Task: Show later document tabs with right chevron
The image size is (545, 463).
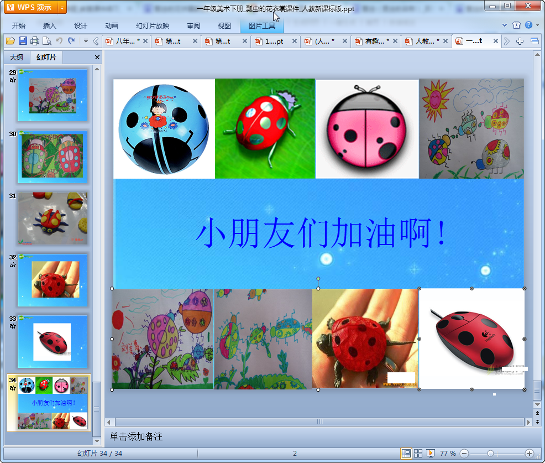Action: pyautogui.click(x=507, y=41)
